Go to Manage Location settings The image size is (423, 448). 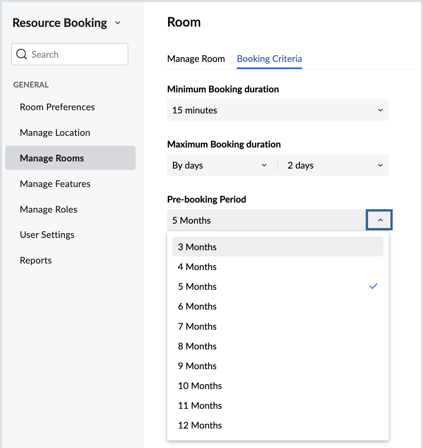[x=55, y=133]
